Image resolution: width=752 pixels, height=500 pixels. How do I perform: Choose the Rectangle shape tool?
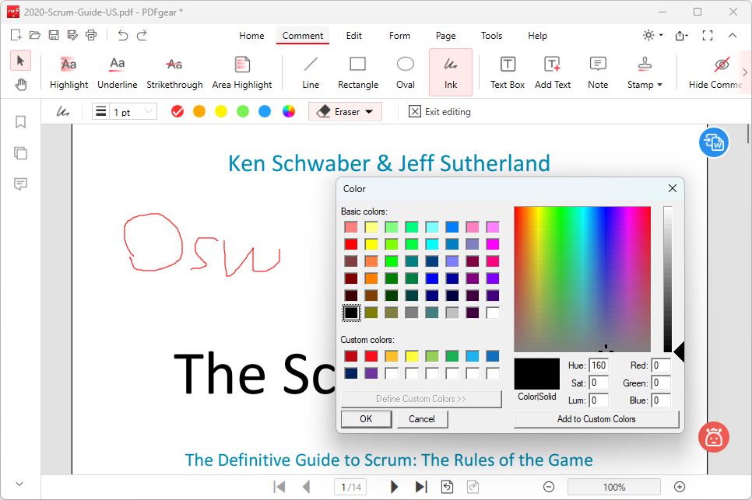(x=357, y=72)
